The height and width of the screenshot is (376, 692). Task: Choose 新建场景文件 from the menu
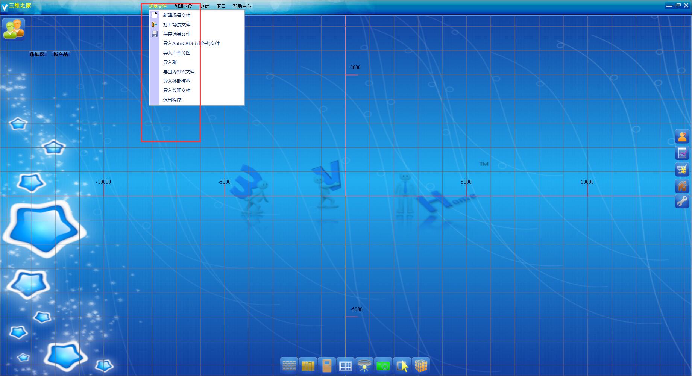(176, 15)
